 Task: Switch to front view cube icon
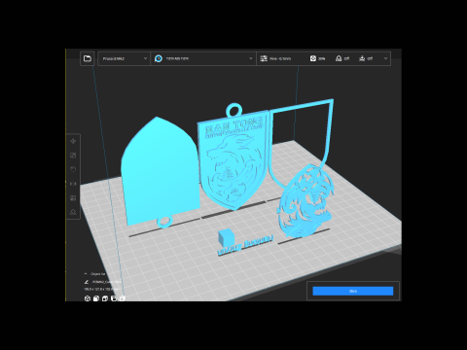(96, 298)
